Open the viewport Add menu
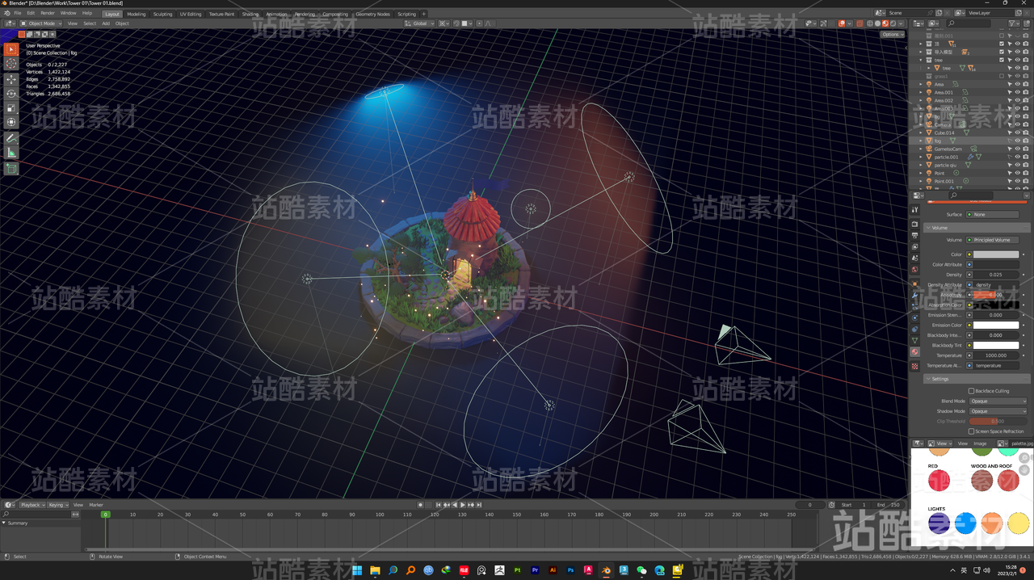Screen dimensions: 1034x580 [x=106, y=23]
